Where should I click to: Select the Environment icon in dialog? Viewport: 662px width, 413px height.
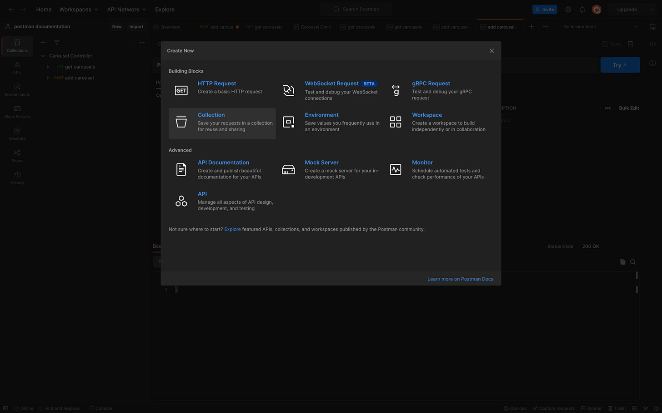pyautogui.click(x=288, y=122)
